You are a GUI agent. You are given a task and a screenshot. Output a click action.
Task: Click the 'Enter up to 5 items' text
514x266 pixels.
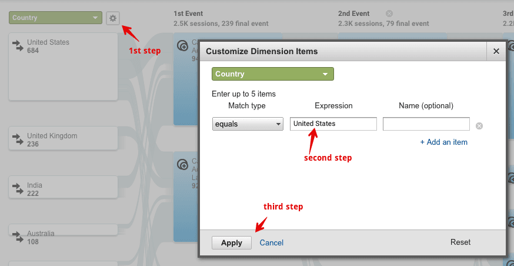[x=243, y=94]
